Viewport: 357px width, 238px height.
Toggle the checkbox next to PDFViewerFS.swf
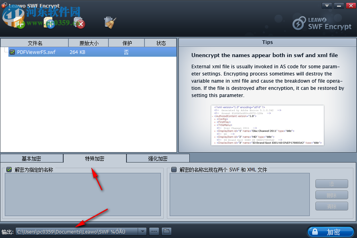tap(12, 52)
